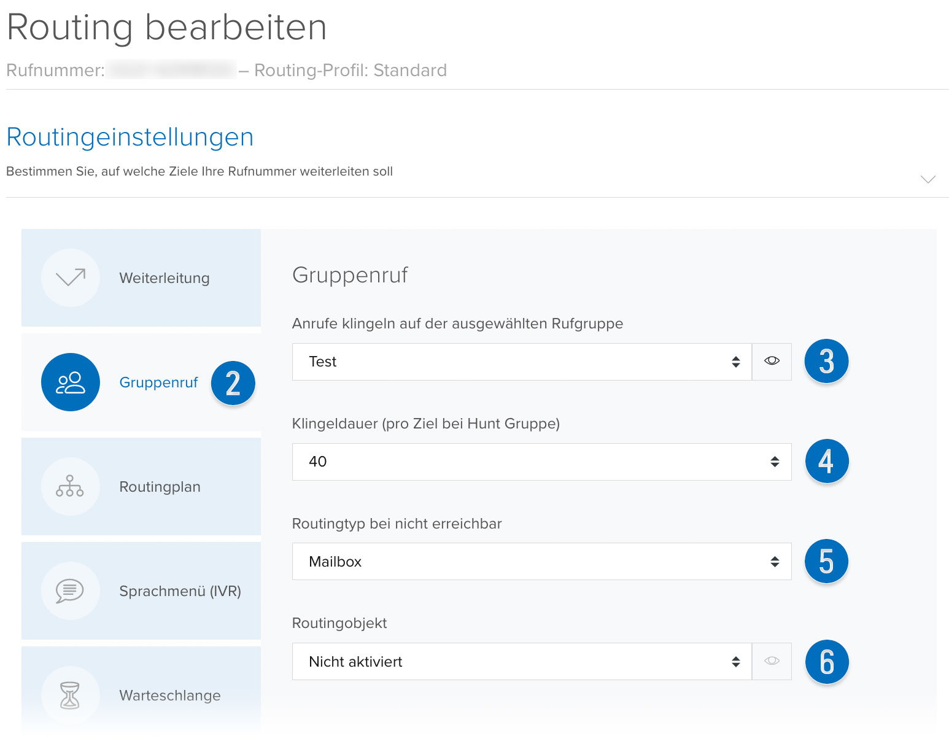The image size is (949, 744).
Task: Open the Routingobjekt dropdown Nicht aktiviert
Action: point(522,662)
